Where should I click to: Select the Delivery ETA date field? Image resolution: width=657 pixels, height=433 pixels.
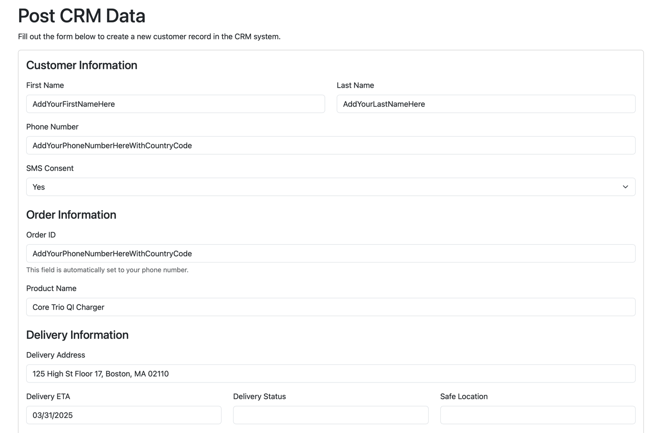coord(123,415)
